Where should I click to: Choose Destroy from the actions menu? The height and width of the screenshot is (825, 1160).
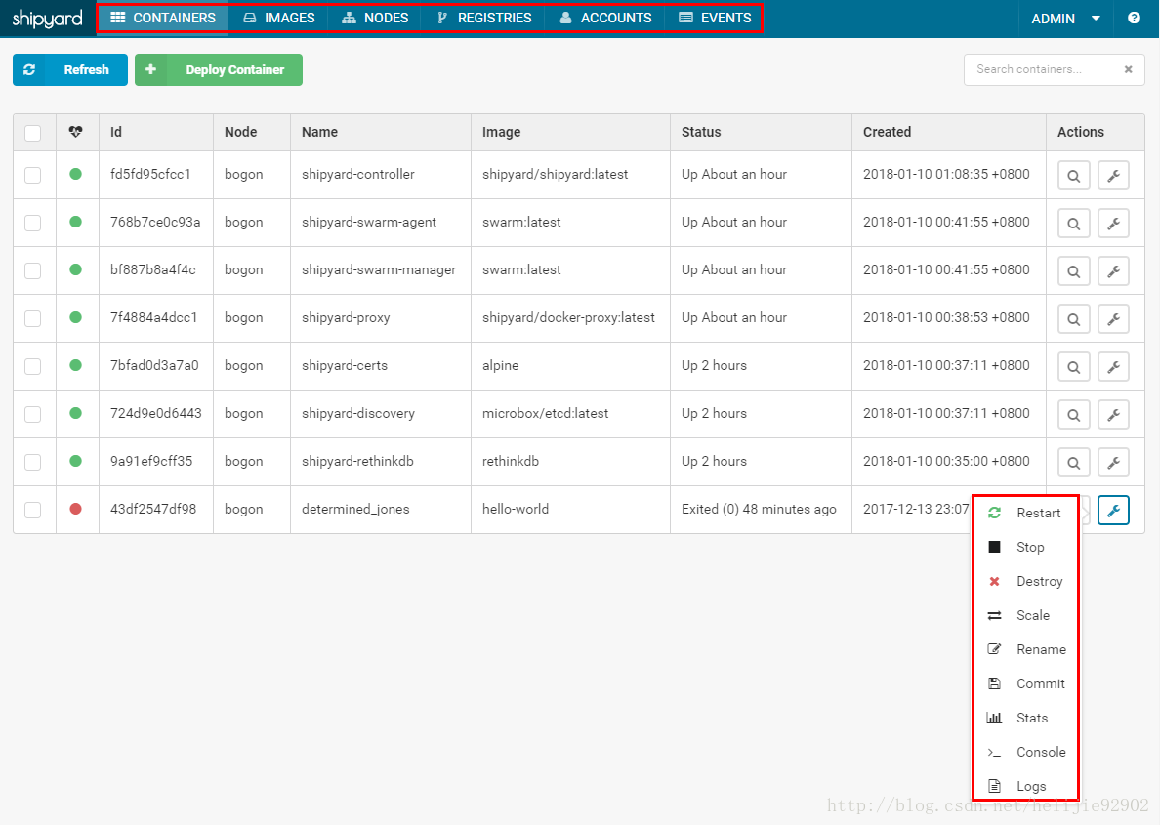(1025, 581)
